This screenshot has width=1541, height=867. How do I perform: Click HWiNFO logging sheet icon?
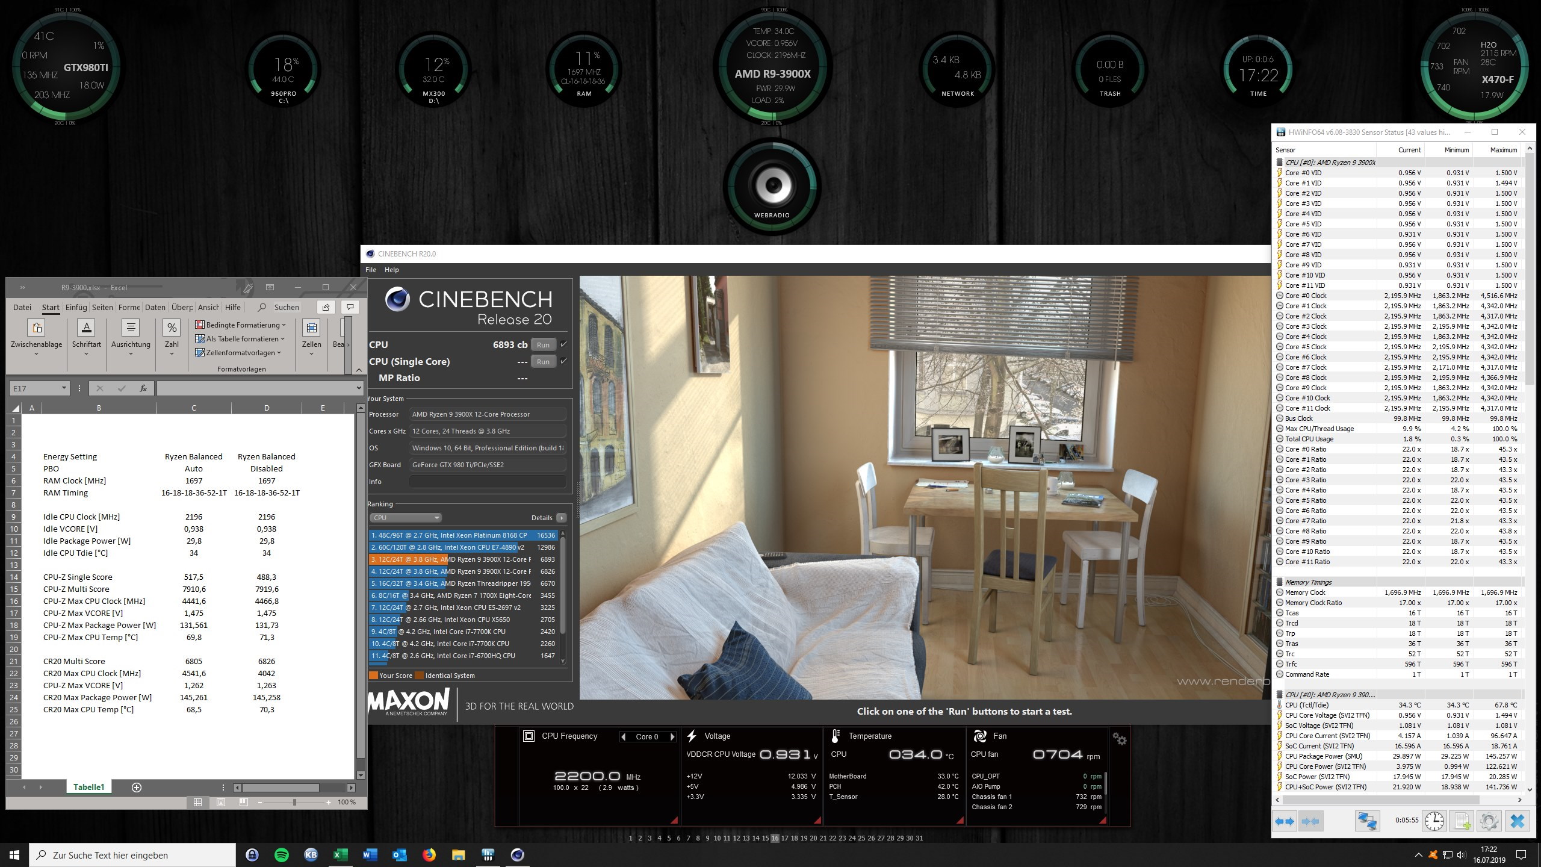tap(1462, 821)
